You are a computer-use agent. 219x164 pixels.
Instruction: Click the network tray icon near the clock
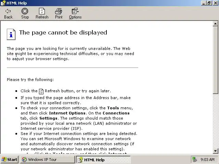tap(195, 160)
